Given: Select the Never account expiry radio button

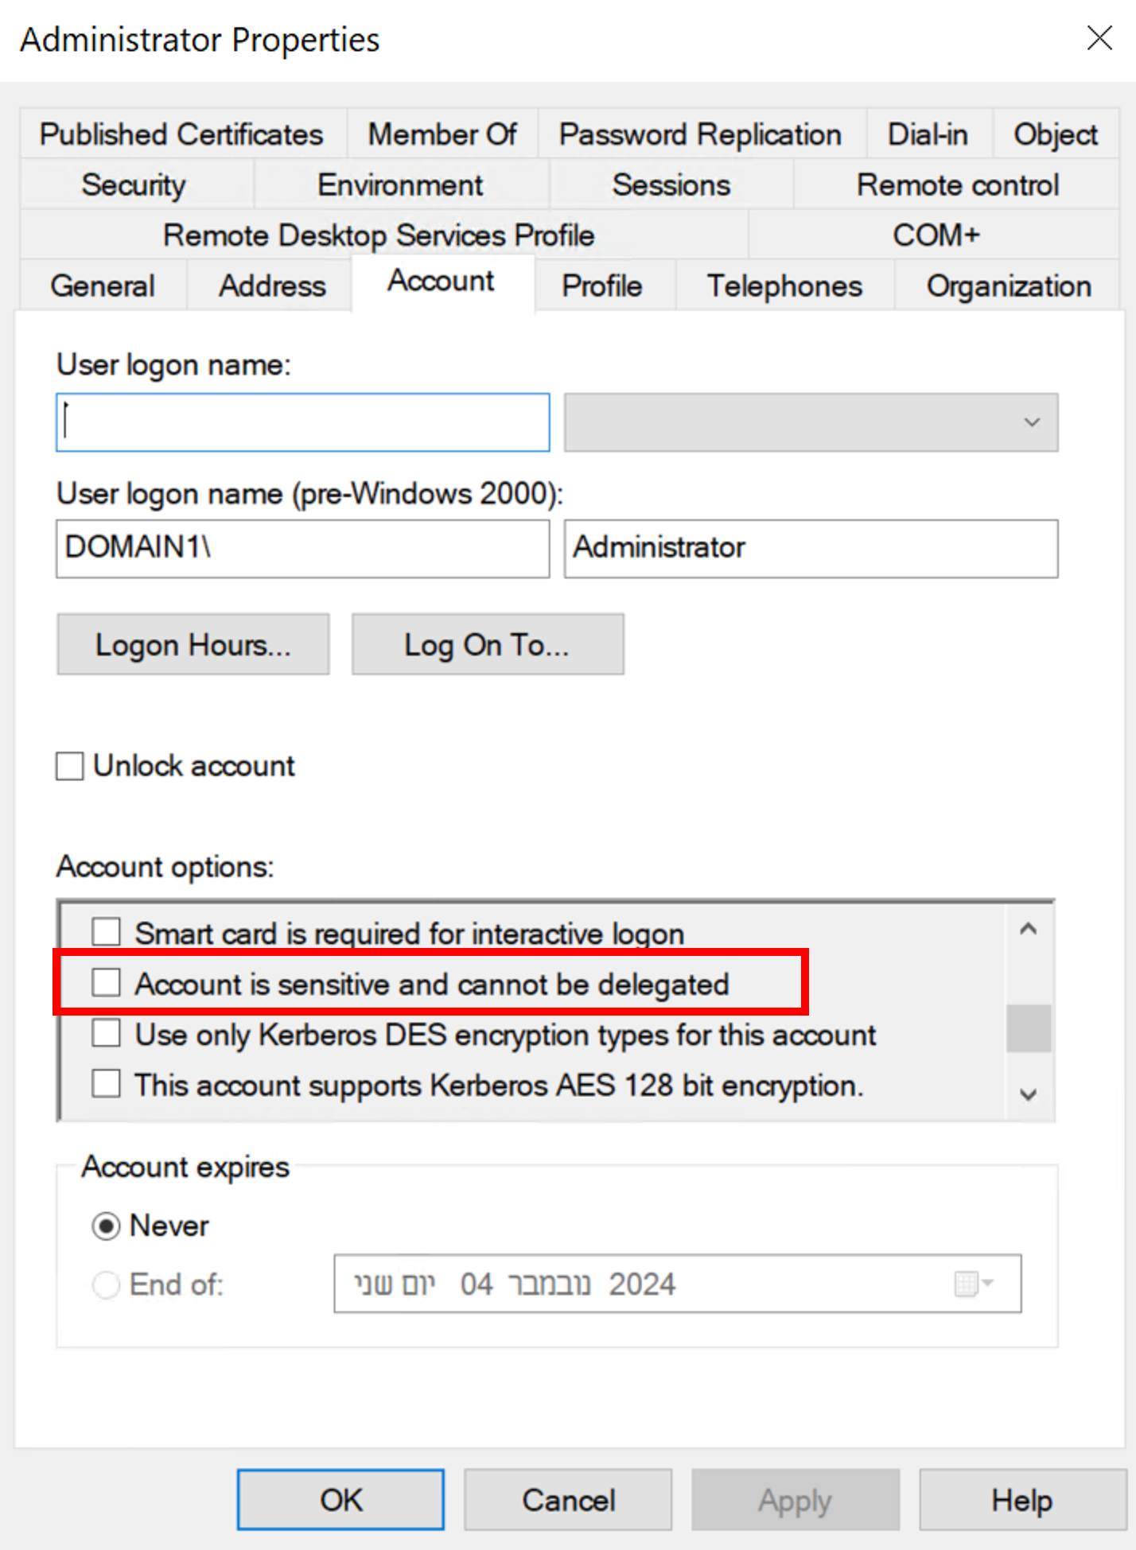Looking at the screenshot, I should (x=107, y=1226).
